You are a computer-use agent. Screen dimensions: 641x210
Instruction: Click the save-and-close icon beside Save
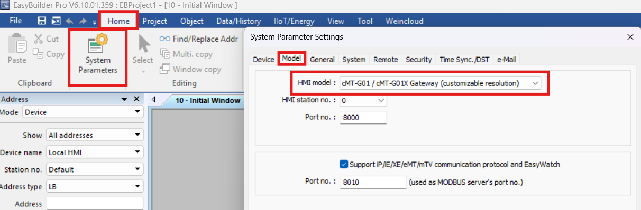pos(56,21)
